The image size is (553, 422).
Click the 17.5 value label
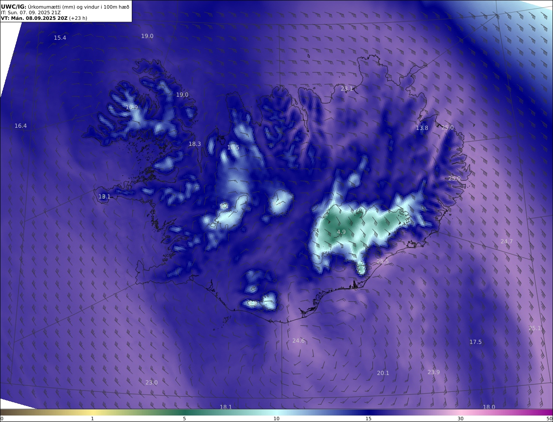point(476,342)
